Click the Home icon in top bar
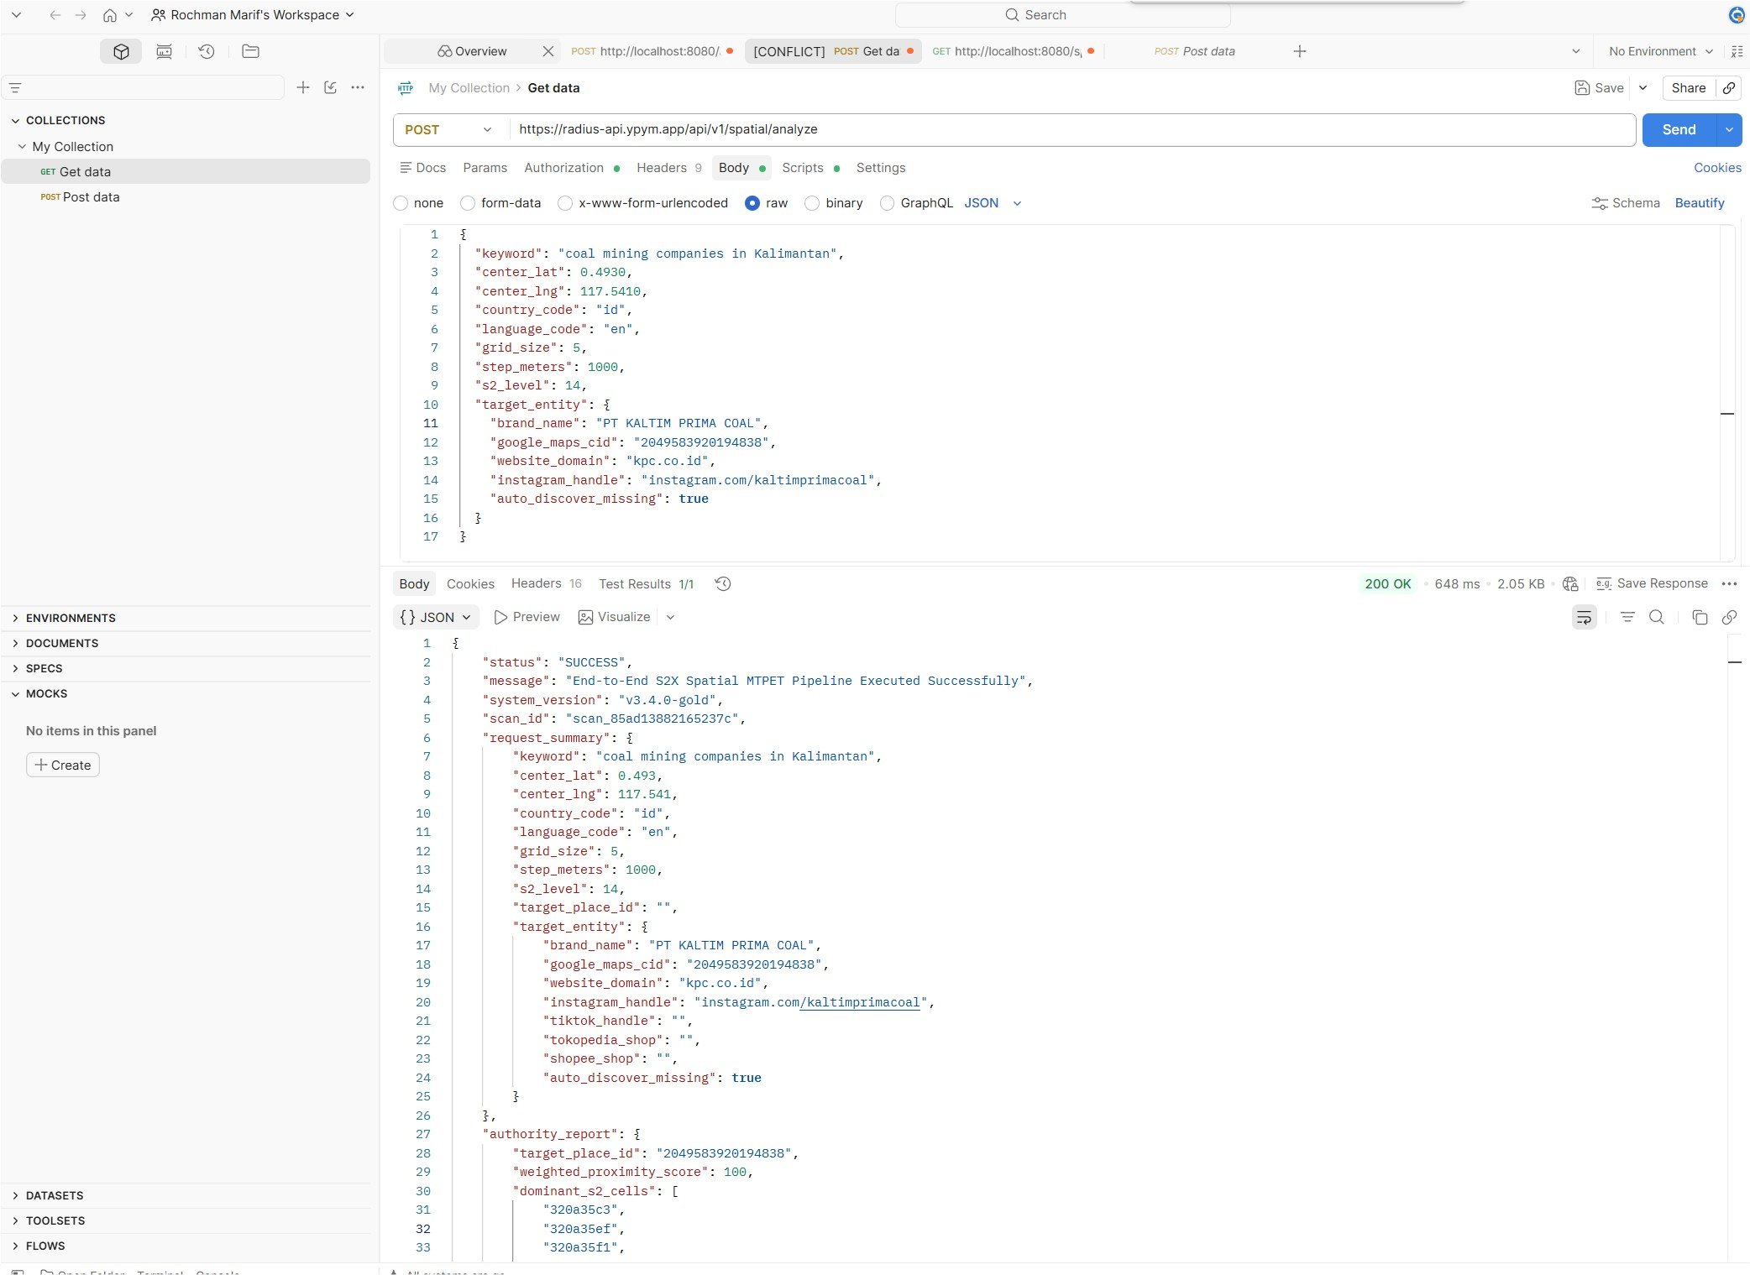 click(109, 15)
